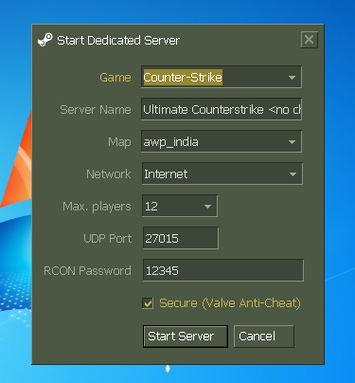Click the Map label text
The width and height of the screenshot is (355, 383).
119,142
